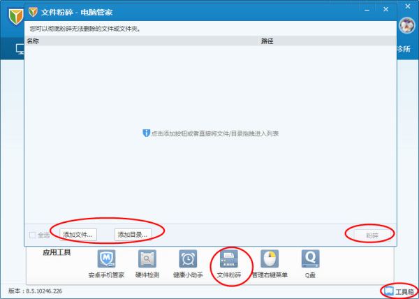Toggle the 全选 select-all checkbox
The height and width of the screenshot is (299, 419).
[x=32, y=235]
